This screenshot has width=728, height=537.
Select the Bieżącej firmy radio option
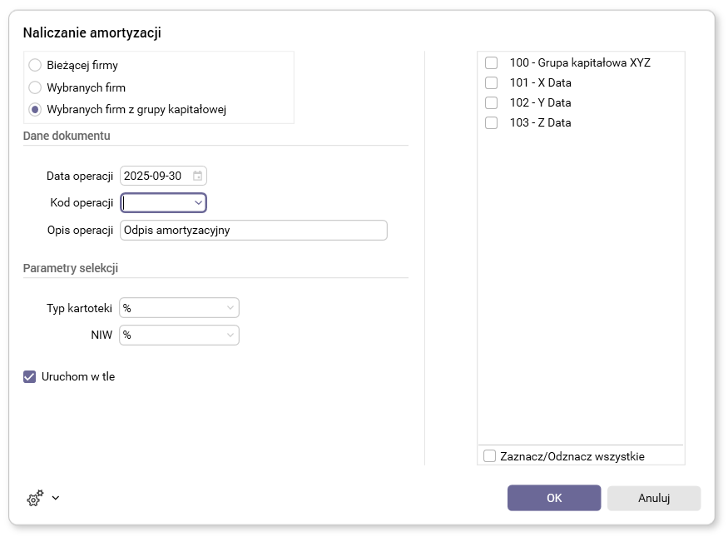coord(35,65)
